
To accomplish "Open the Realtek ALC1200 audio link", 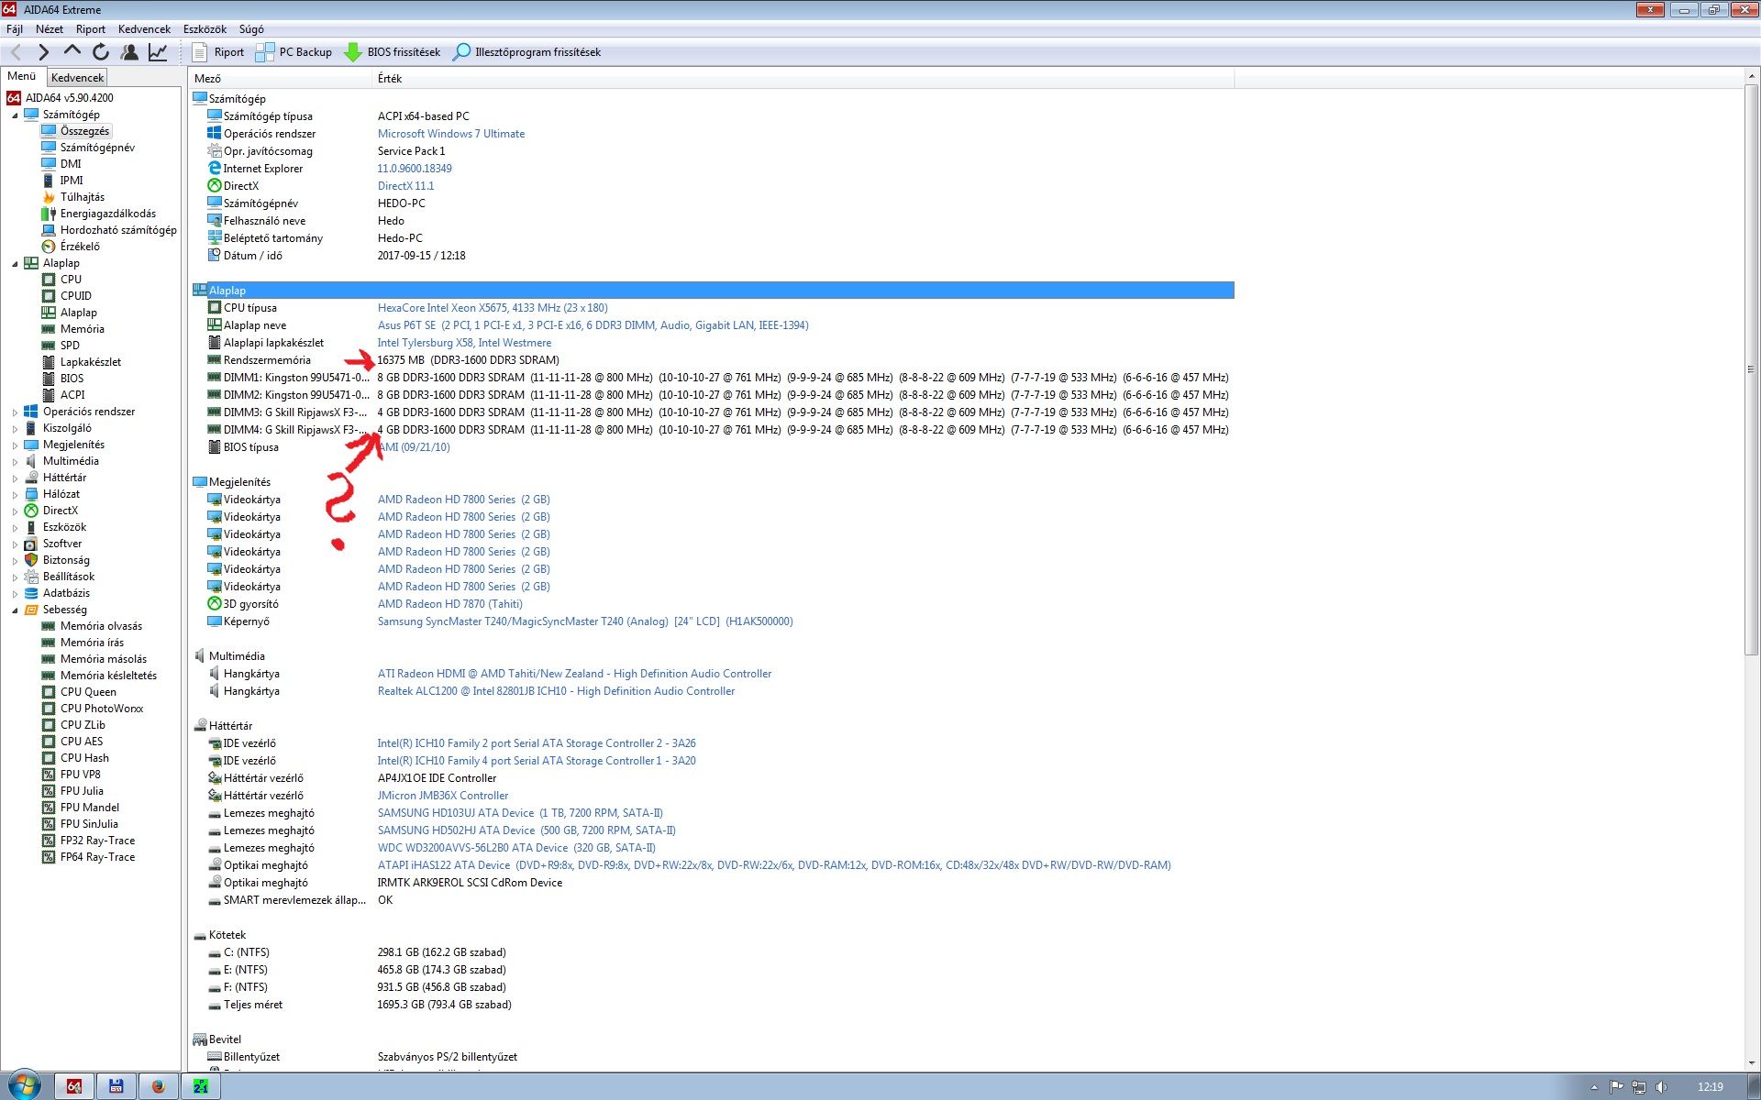I will point(556,691).
